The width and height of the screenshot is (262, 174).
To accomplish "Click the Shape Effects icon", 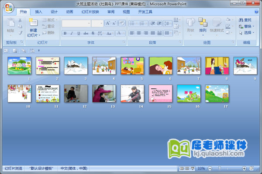I will coord(228,33).
